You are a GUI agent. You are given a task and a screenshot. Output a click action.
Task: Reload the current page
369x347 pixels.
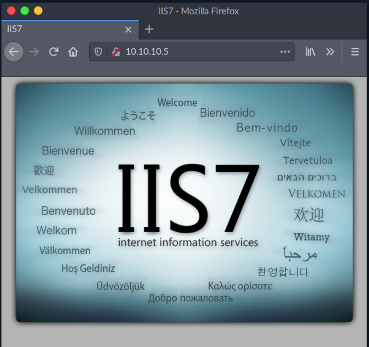pyautogui.click(x=54, y=52)
